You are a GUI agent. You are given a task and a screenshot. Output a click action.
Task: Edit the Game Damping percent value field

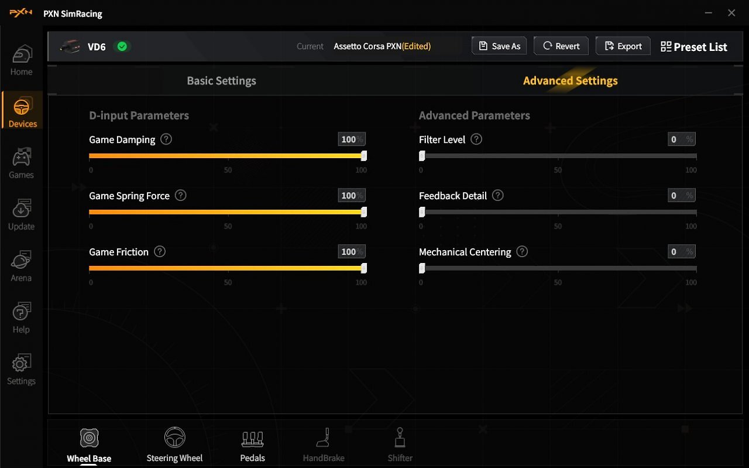click(x=352, y=139)
